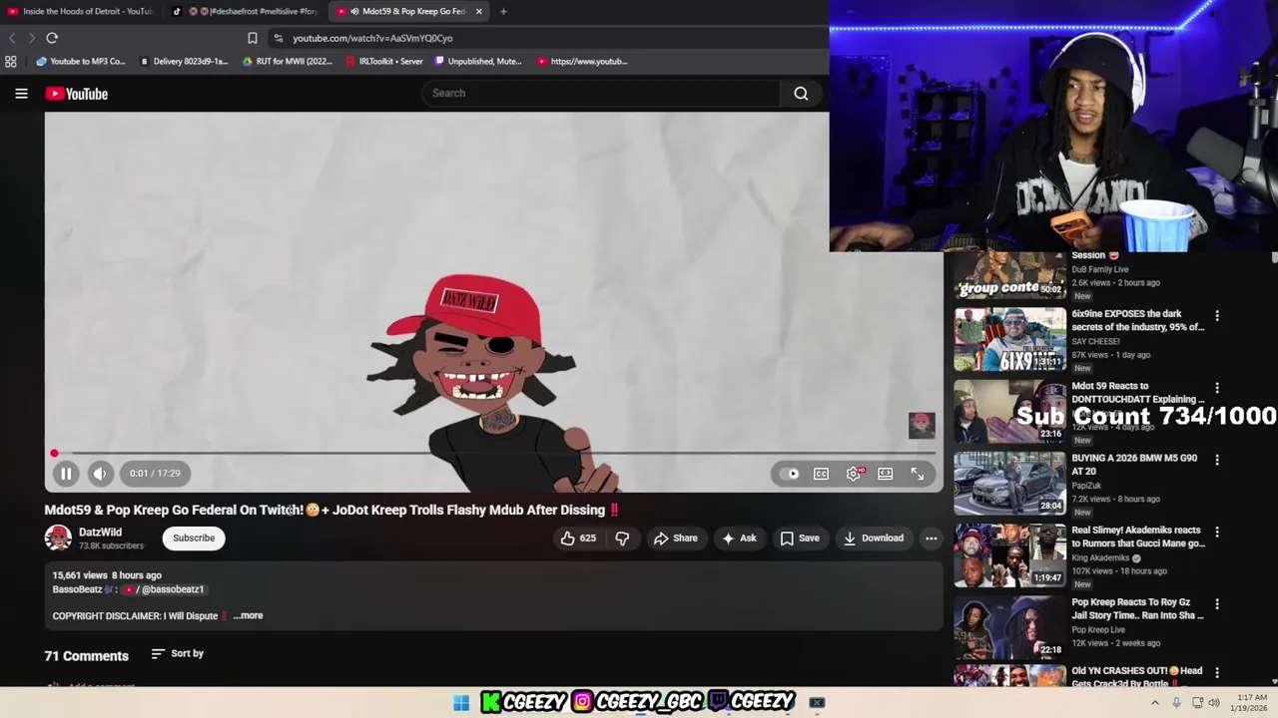The width and height of the screenshot is (1278, 718).
Task: Switch to Inside the Hoods of Detroit tab
Action: pos(82,11)
